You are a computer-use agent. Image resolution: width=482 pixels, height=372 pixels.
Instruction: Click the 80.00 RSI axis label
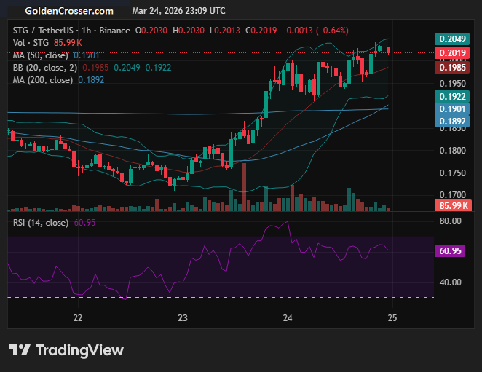[451, 221]
